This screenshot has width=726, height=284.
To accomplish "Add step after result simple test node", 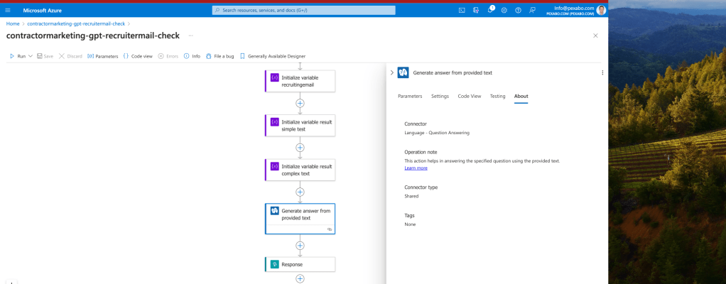I will tap(300, 148).
